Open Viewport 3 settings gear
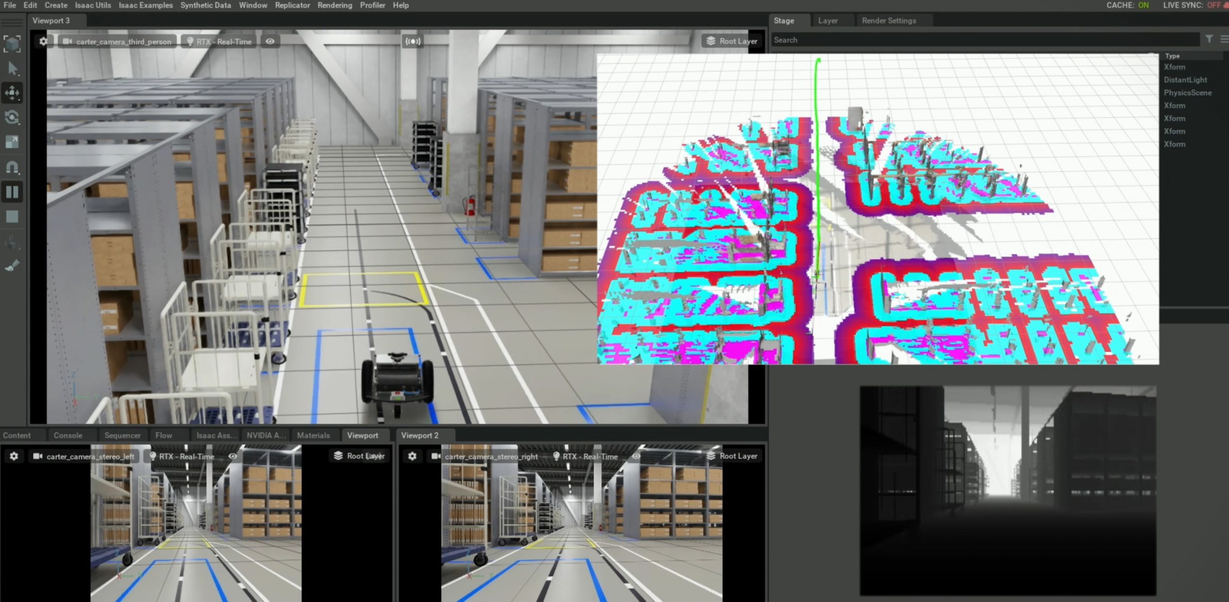This screenshot has width=1229, height=602. pyautogui.click(x=43, y=41)
